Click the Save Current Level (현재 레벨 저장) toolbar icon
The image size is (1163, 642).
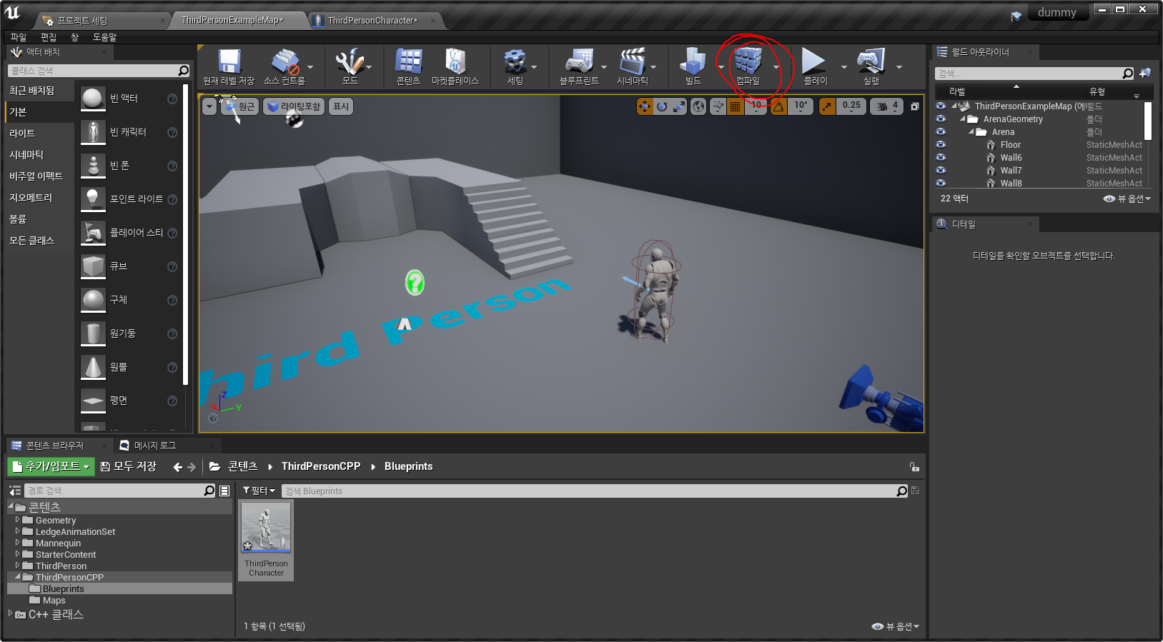click(x=229, y=66)
